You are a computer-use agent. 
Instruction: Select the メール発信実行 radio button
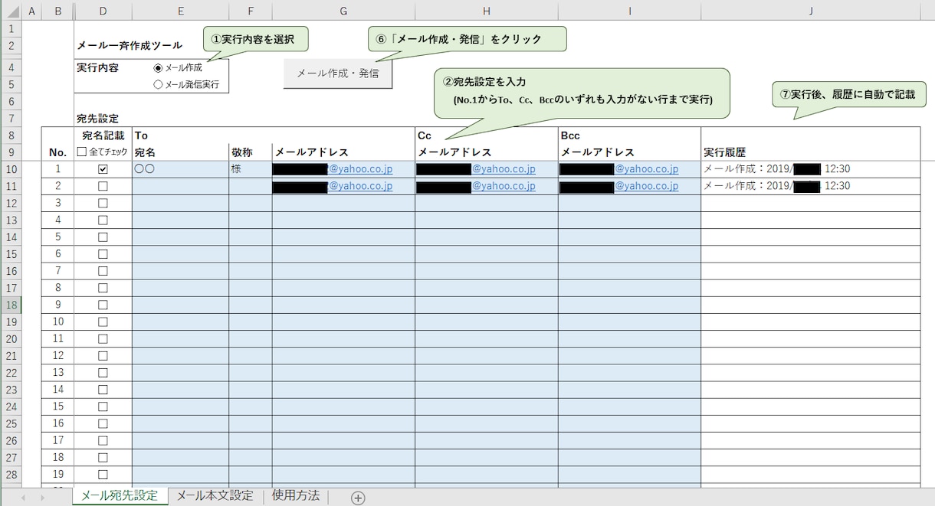158,85
